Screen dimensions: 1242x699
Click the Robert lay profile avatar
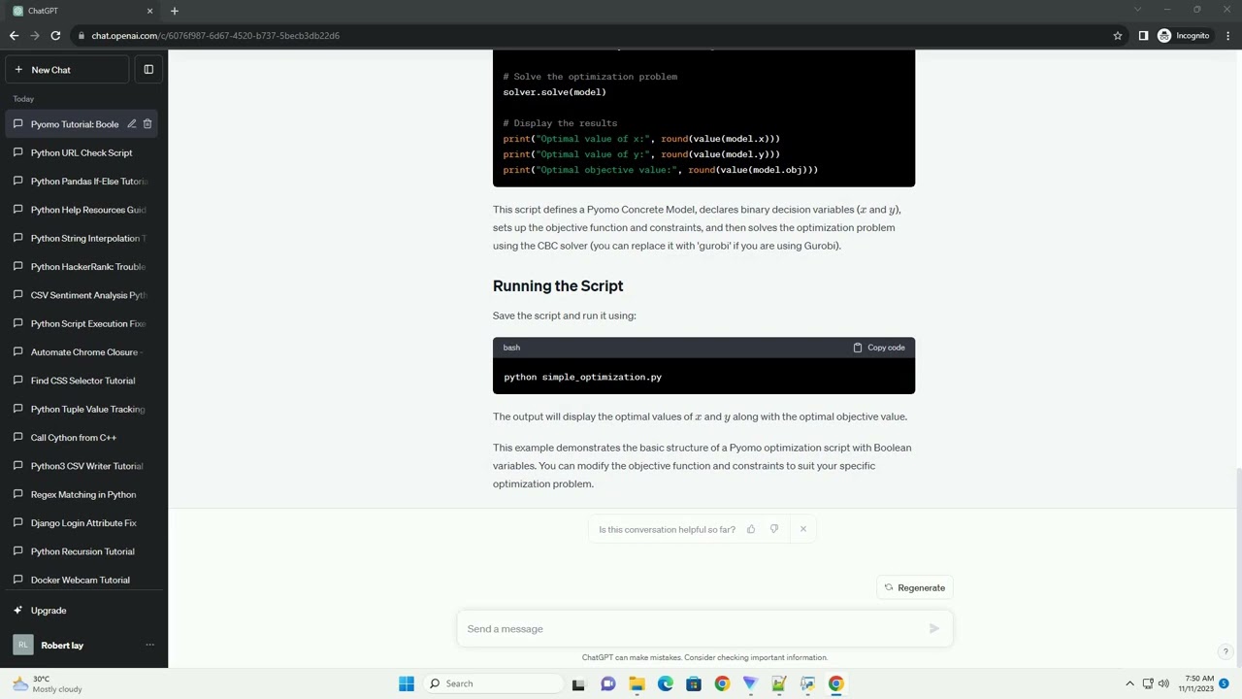pos(22,646)
